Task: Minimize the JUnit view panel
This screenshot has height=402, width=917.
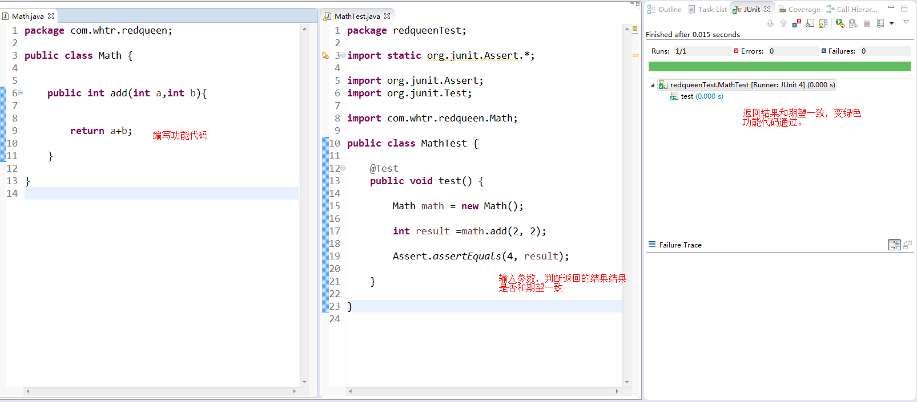Action: (x=891, y=7)
